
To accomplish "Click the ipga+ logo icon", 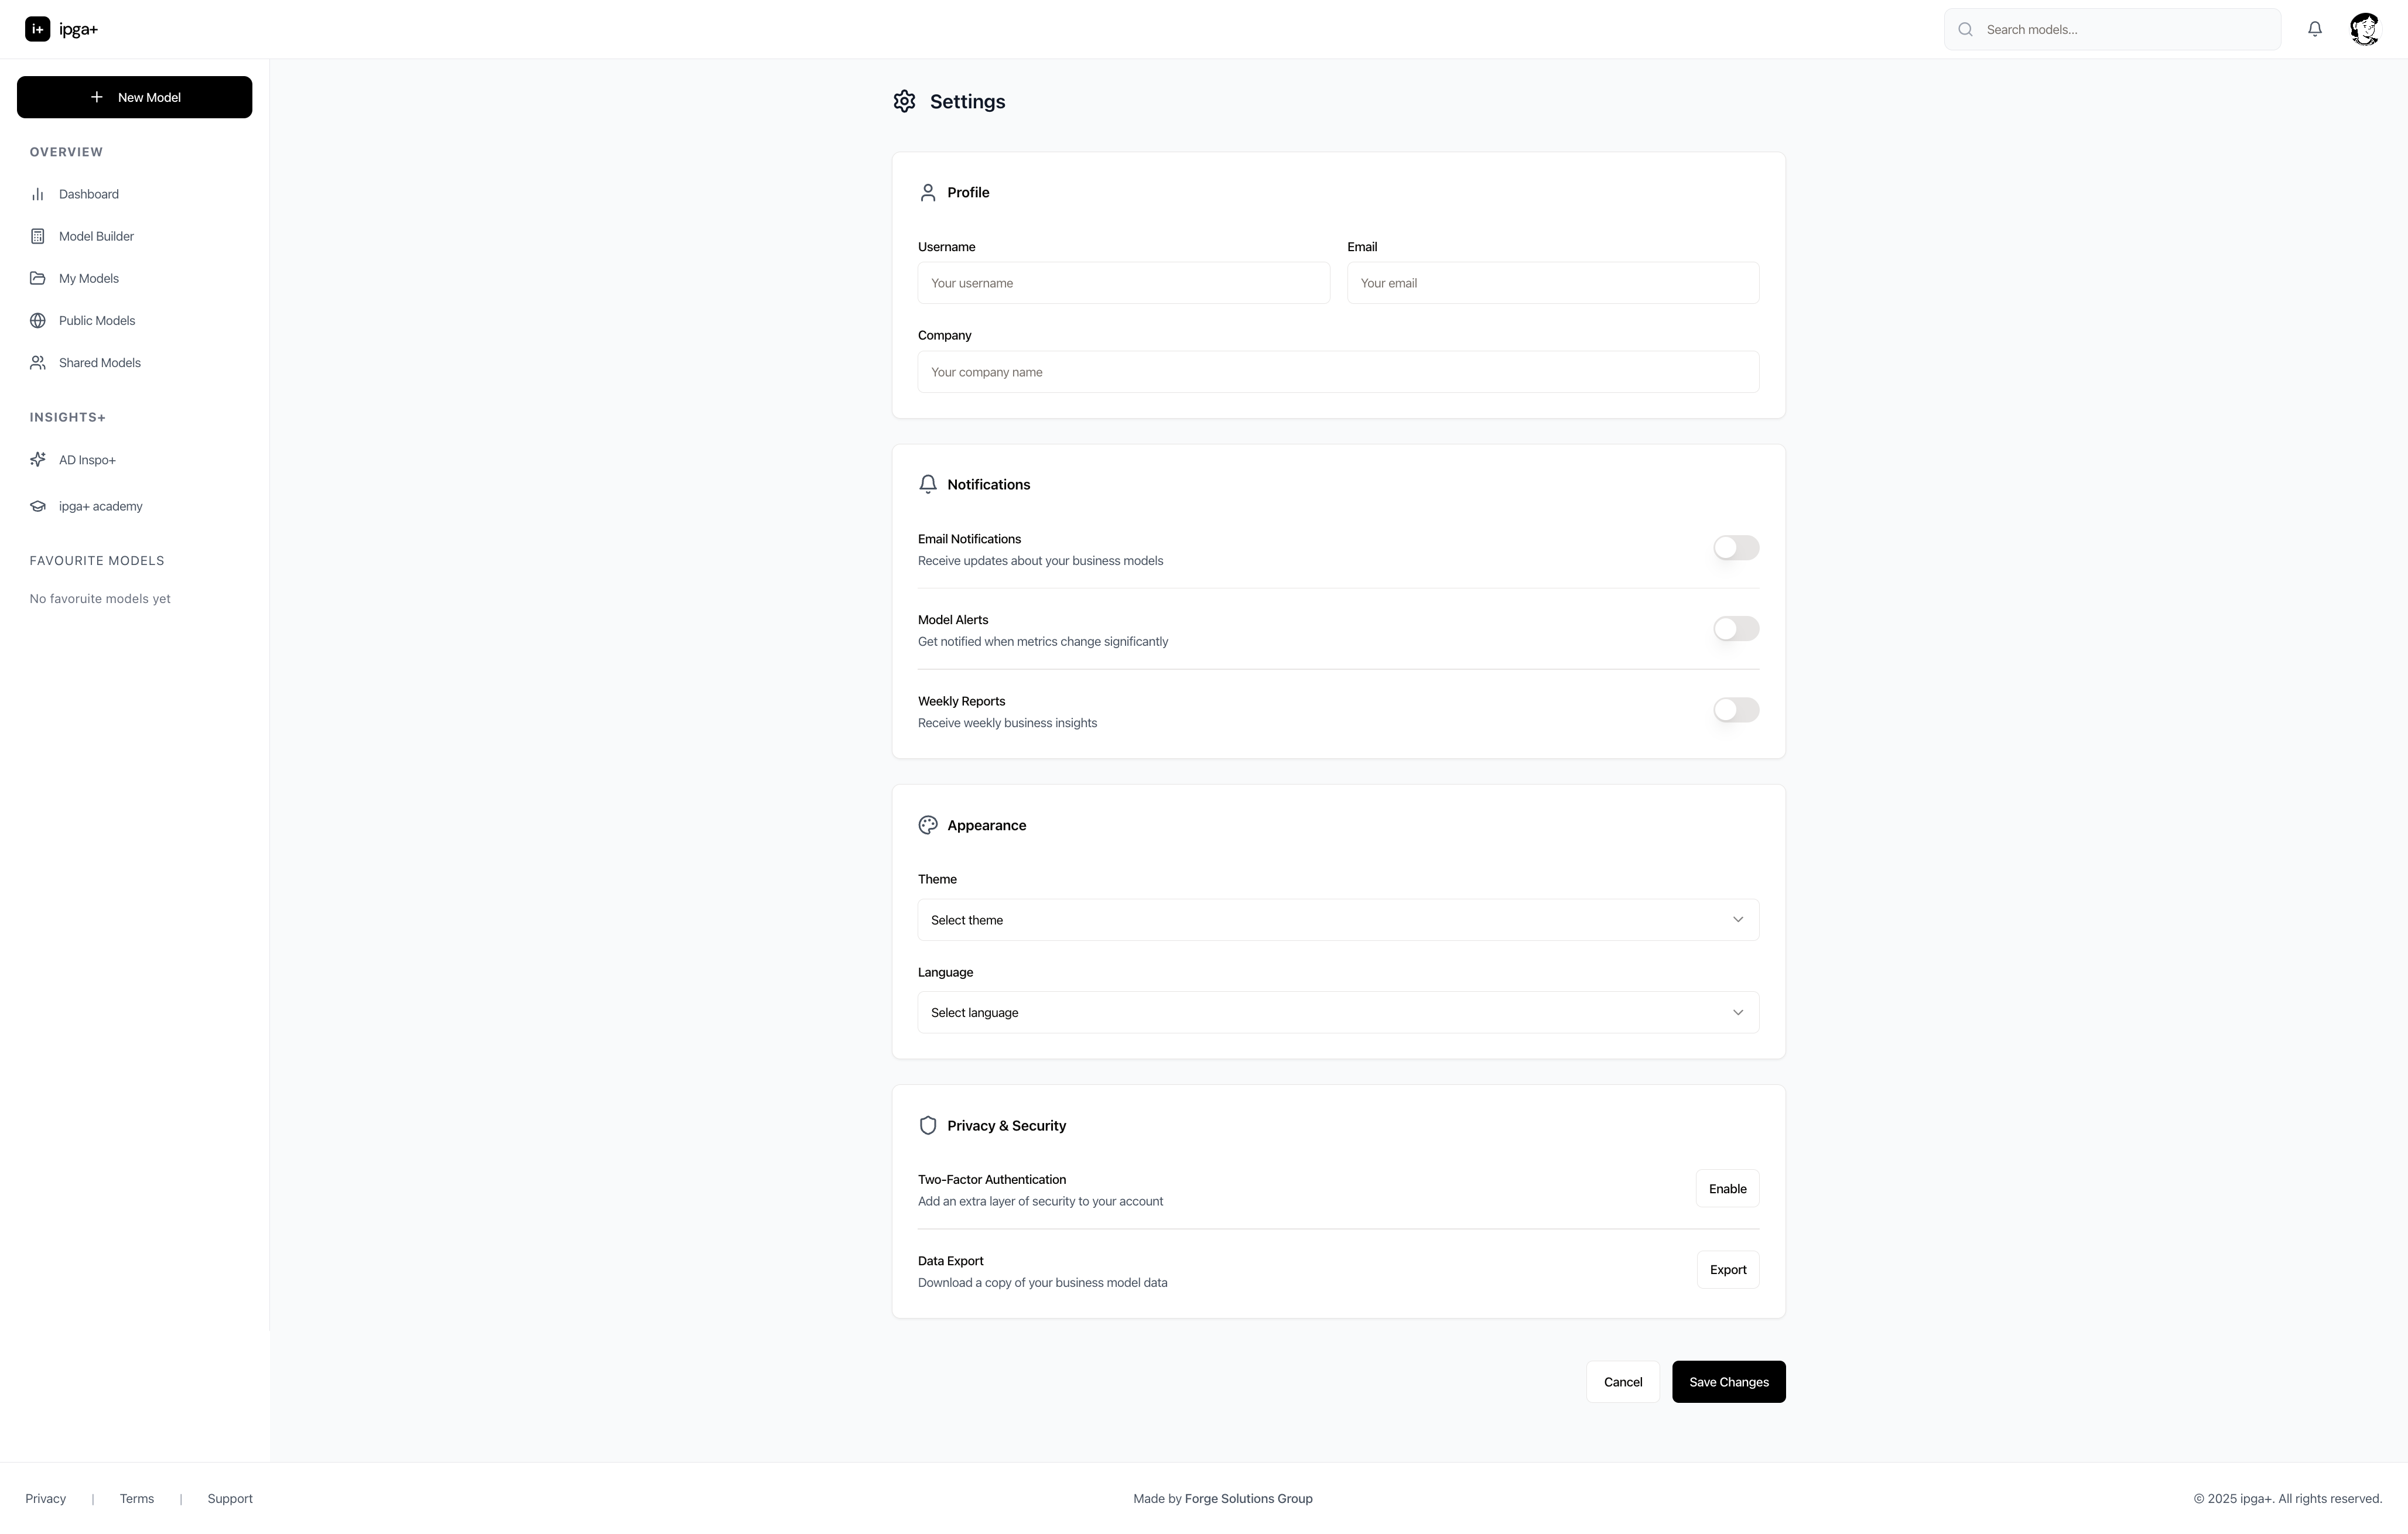I will [37, 29].
